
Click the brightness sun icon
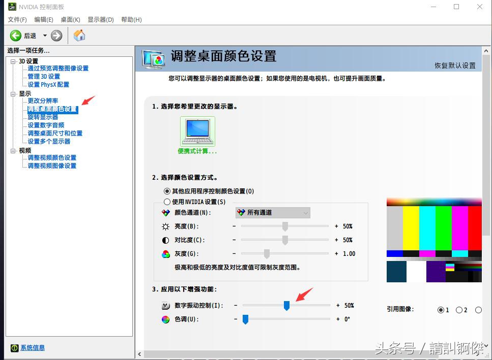[x=165, y=226]
